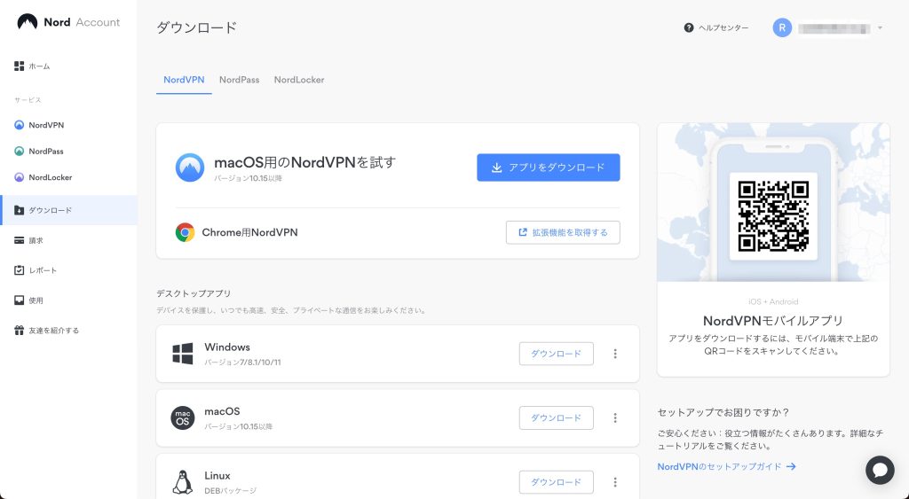Click the help center question-mark icon
Viewport: 909px width, 499px height.
coord(689,27)
